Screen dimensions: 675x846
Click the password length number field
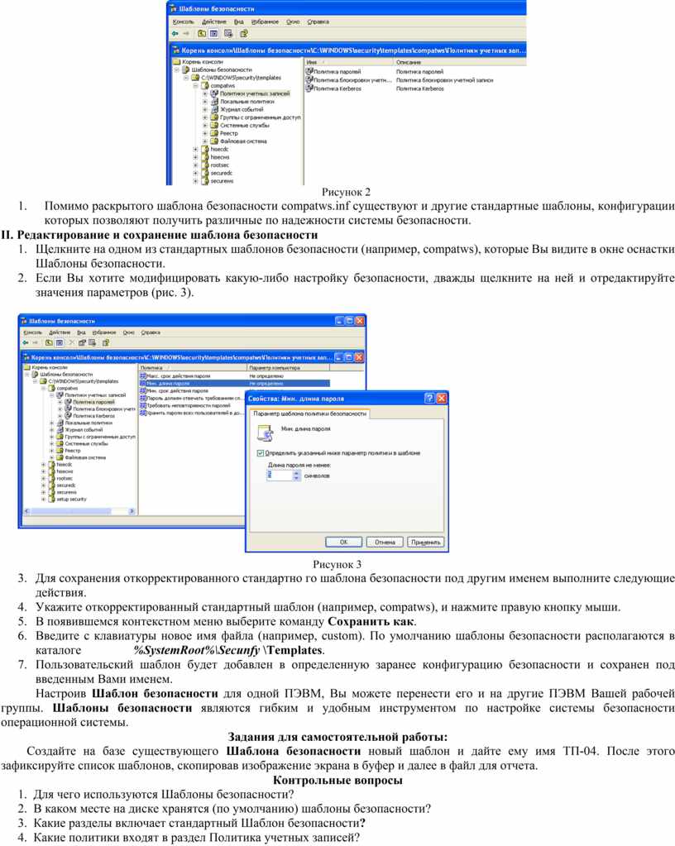(x=280, y=476)
